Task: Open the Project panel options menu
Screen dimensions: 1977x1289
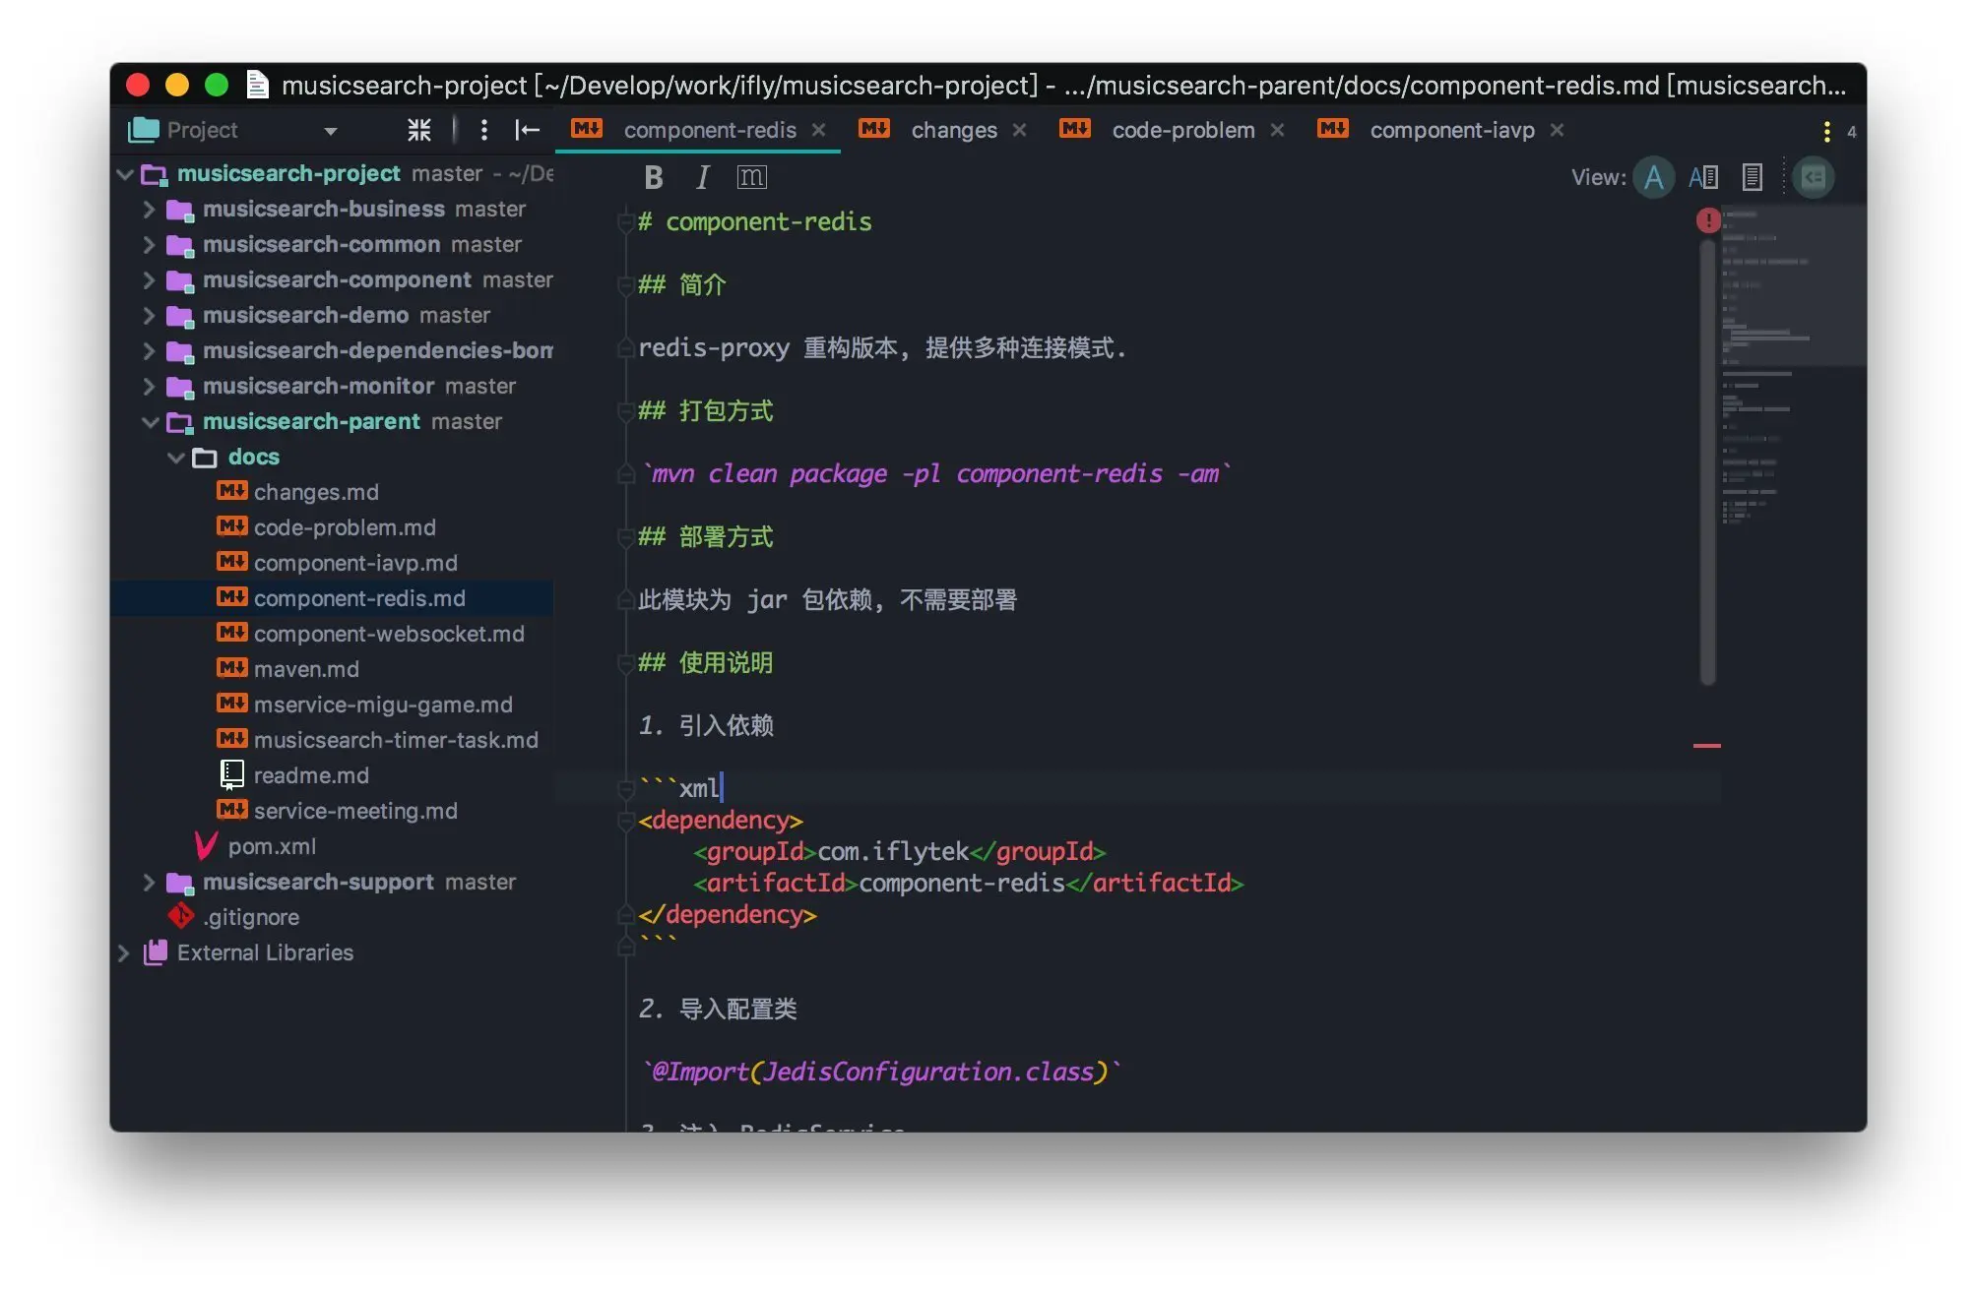Action: coord(485,130)
